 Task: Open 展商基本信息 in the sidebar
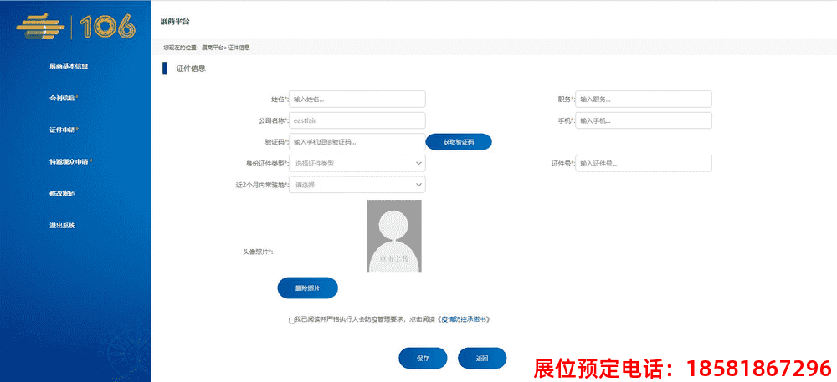point(69,66)
